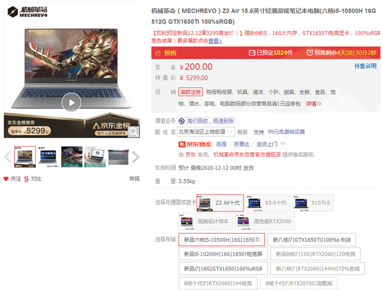The image size is (383, 290).
Task: Click the heart 关注 follow icon
Action: point(6,179)
